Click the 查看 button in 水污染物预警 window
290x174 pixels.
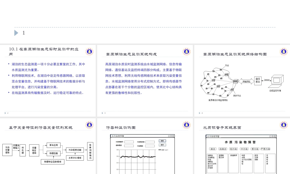pyautogui.click(x=162, y=141)
